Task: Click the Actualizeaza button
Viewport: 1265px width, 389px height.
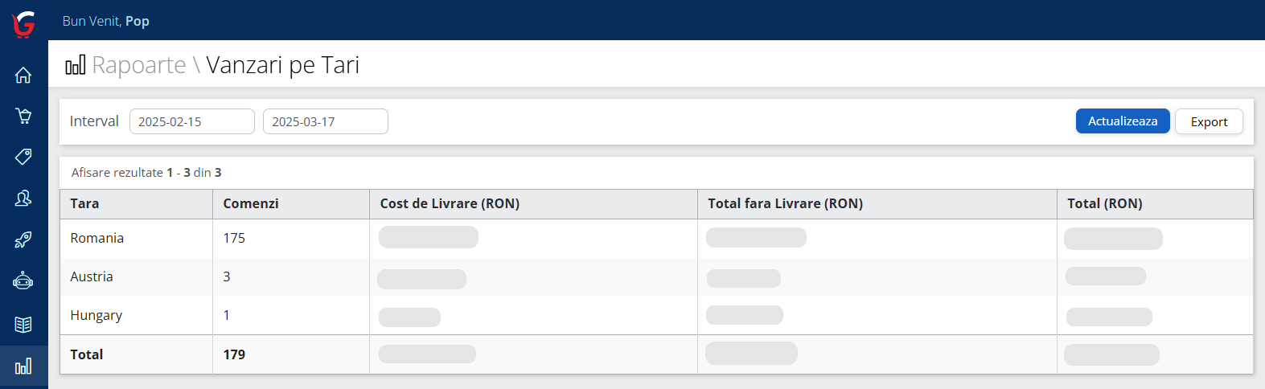Action: coord(1122,121)
